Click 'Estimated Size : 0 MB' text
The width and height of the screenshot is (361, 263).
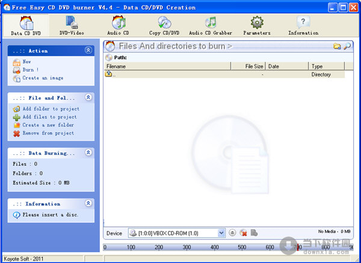click(41, 183)
